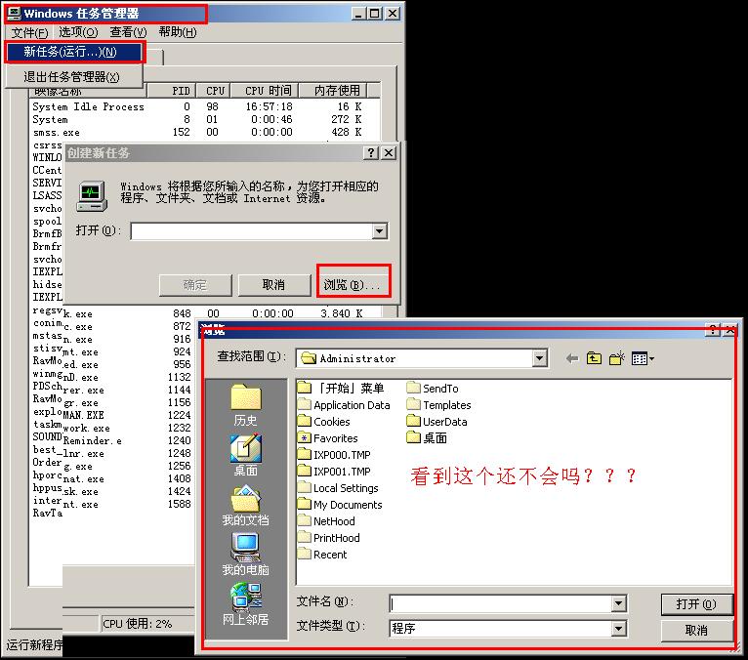
Task: Choose 退出任务管理器 from the file menu
Action: coord(74,77)
